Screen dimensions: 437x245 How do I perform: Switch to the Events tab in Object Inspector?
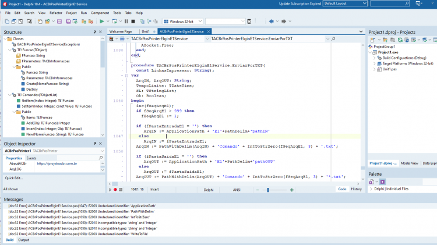[31, 158]
